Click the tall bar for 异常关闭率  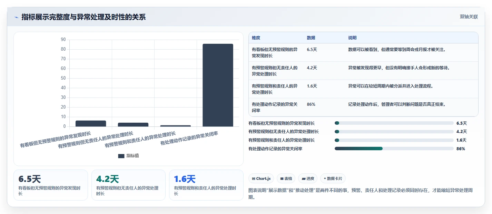[x=218, y=85]
